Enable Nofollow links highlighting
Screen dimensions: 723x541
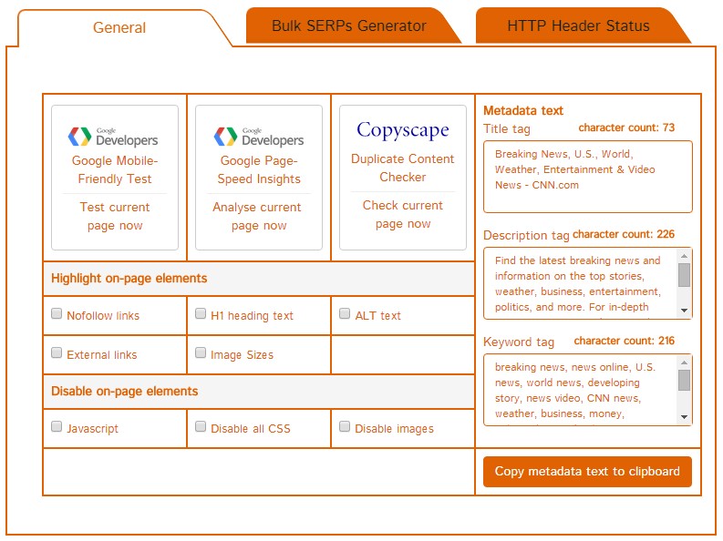[x=57, y=314]
